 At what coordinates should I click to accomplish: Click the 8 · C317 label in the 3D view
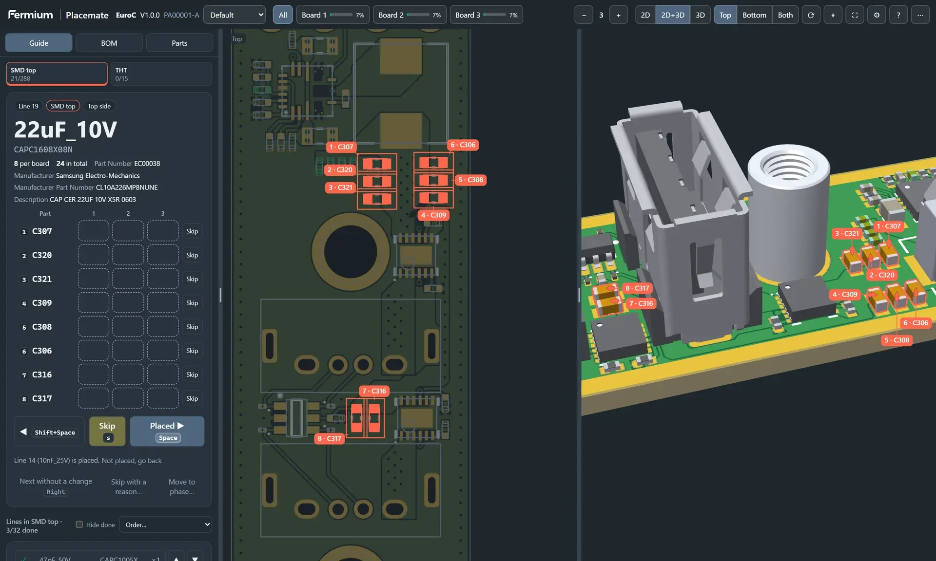click(637, 288)
